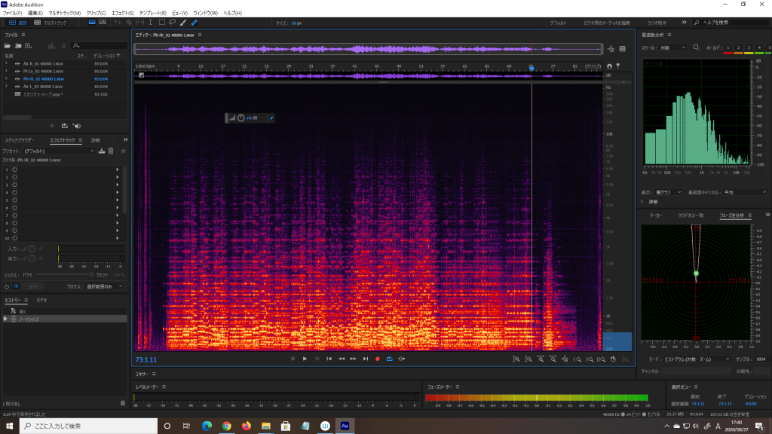Screen dimensions: 772x434
Task: Switch to the Multitrack editor view
Action: coord(51,23)
